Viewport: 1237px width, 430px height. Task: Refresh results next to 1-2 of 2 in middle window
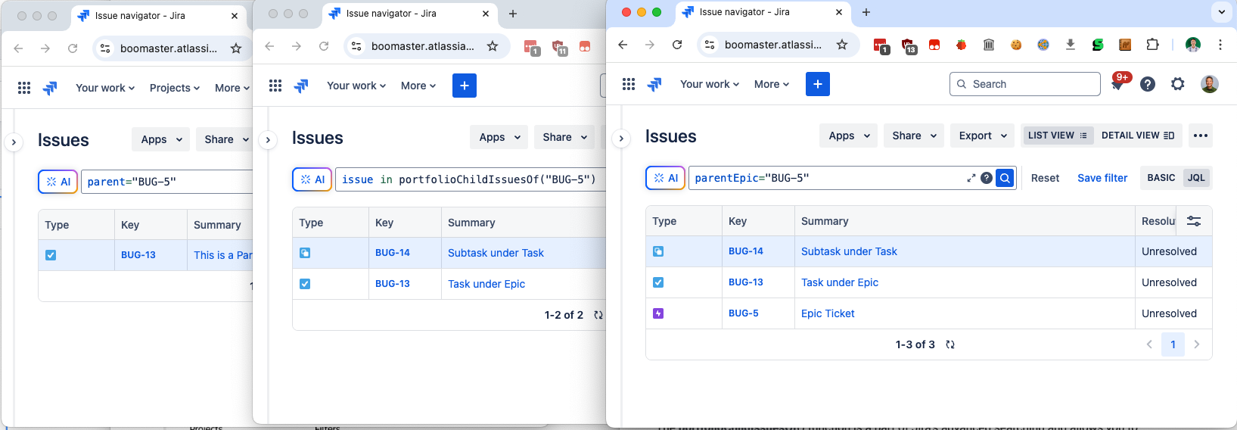598,315
